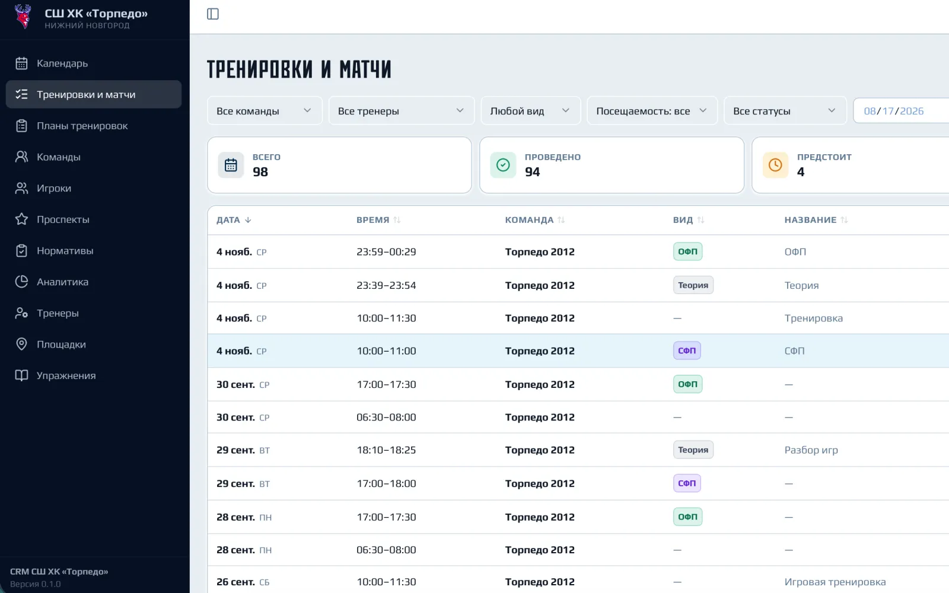Viewport: 949px width, 593px height.
Task: Click the Аналитика pie chart icon
Action: [21, 282]
